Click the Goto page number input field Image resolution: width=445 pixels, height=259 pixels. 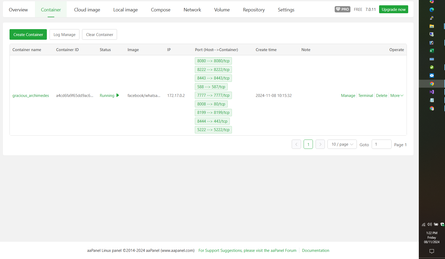coord(381,144)
